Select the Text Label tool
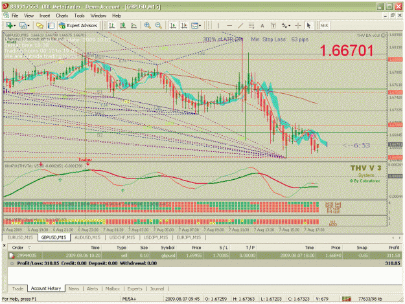Image resolution: width=405 pixels, height=304 pixels. tap(273, 25)
